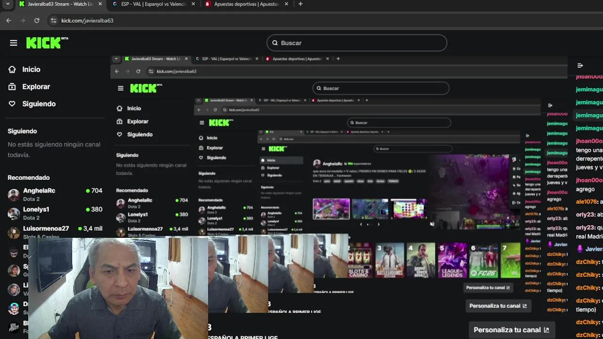Open the AnghelaRc recommended channel
The width and height of the screenshot is (603, 339).
pyautogui.click(x=55, y=194)
